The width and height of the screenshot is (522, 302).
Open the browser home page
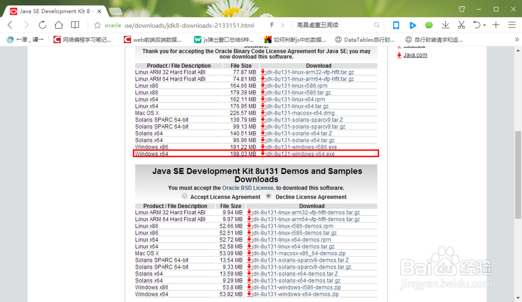58,25
